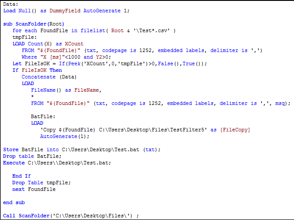Click the 'If FileIsOK Then' line
The height and width of the screenshot is (220, 294).
pyautogui.click(x=37, y=70)
